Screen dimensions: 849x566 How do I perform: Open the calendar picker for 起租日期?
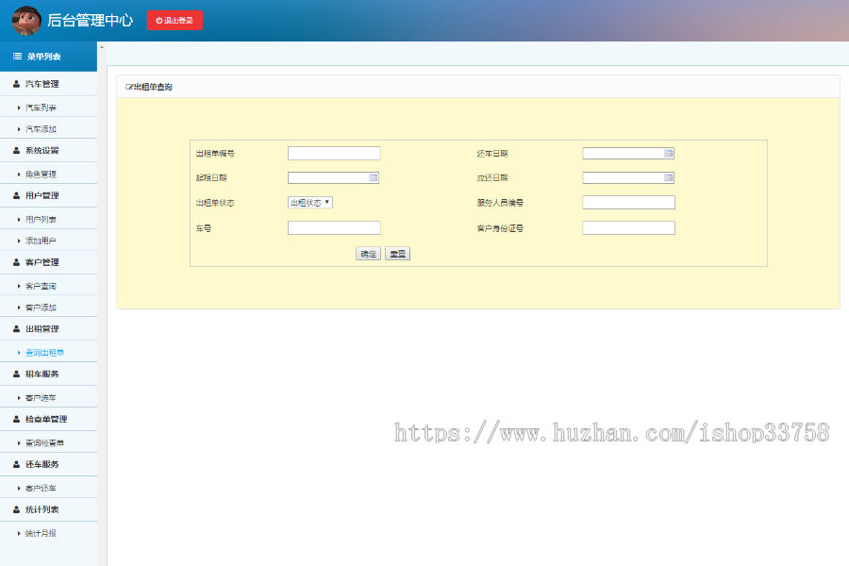click(x=374, y=176)
